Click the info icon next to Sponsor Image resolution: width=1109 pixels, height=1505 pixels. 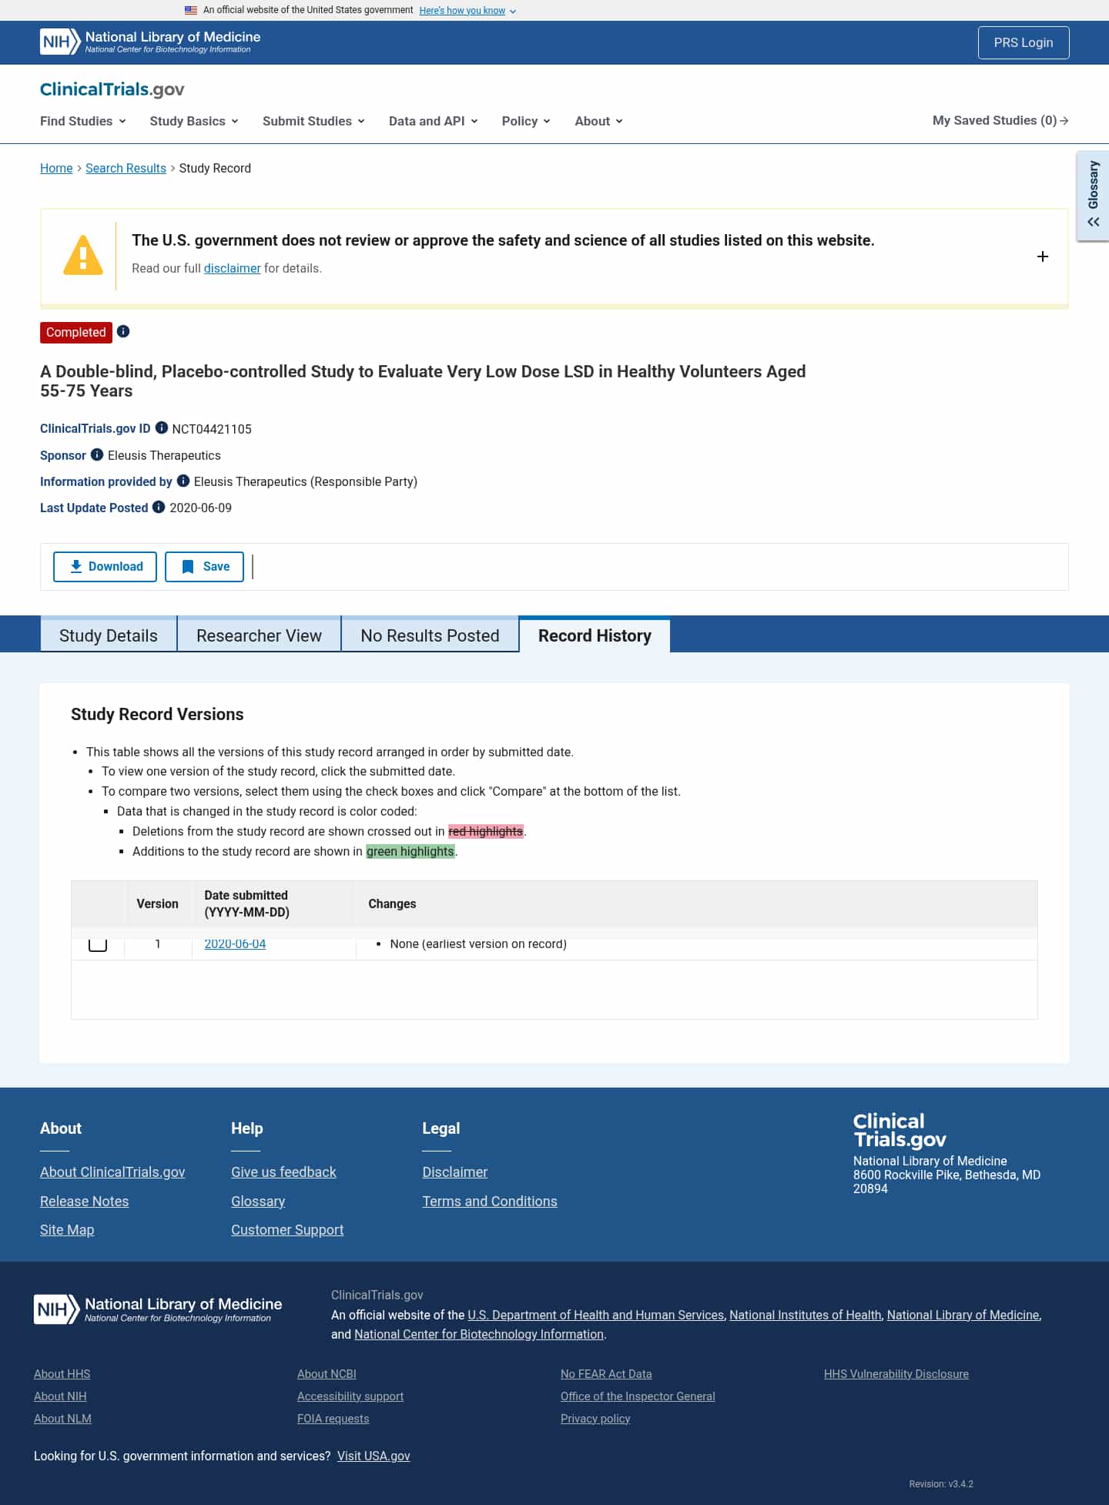click(x=97, y=454)
